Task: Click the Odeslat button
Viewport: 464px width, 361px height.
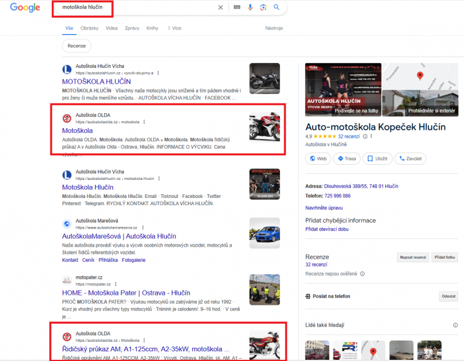Action: click(448, 296)
